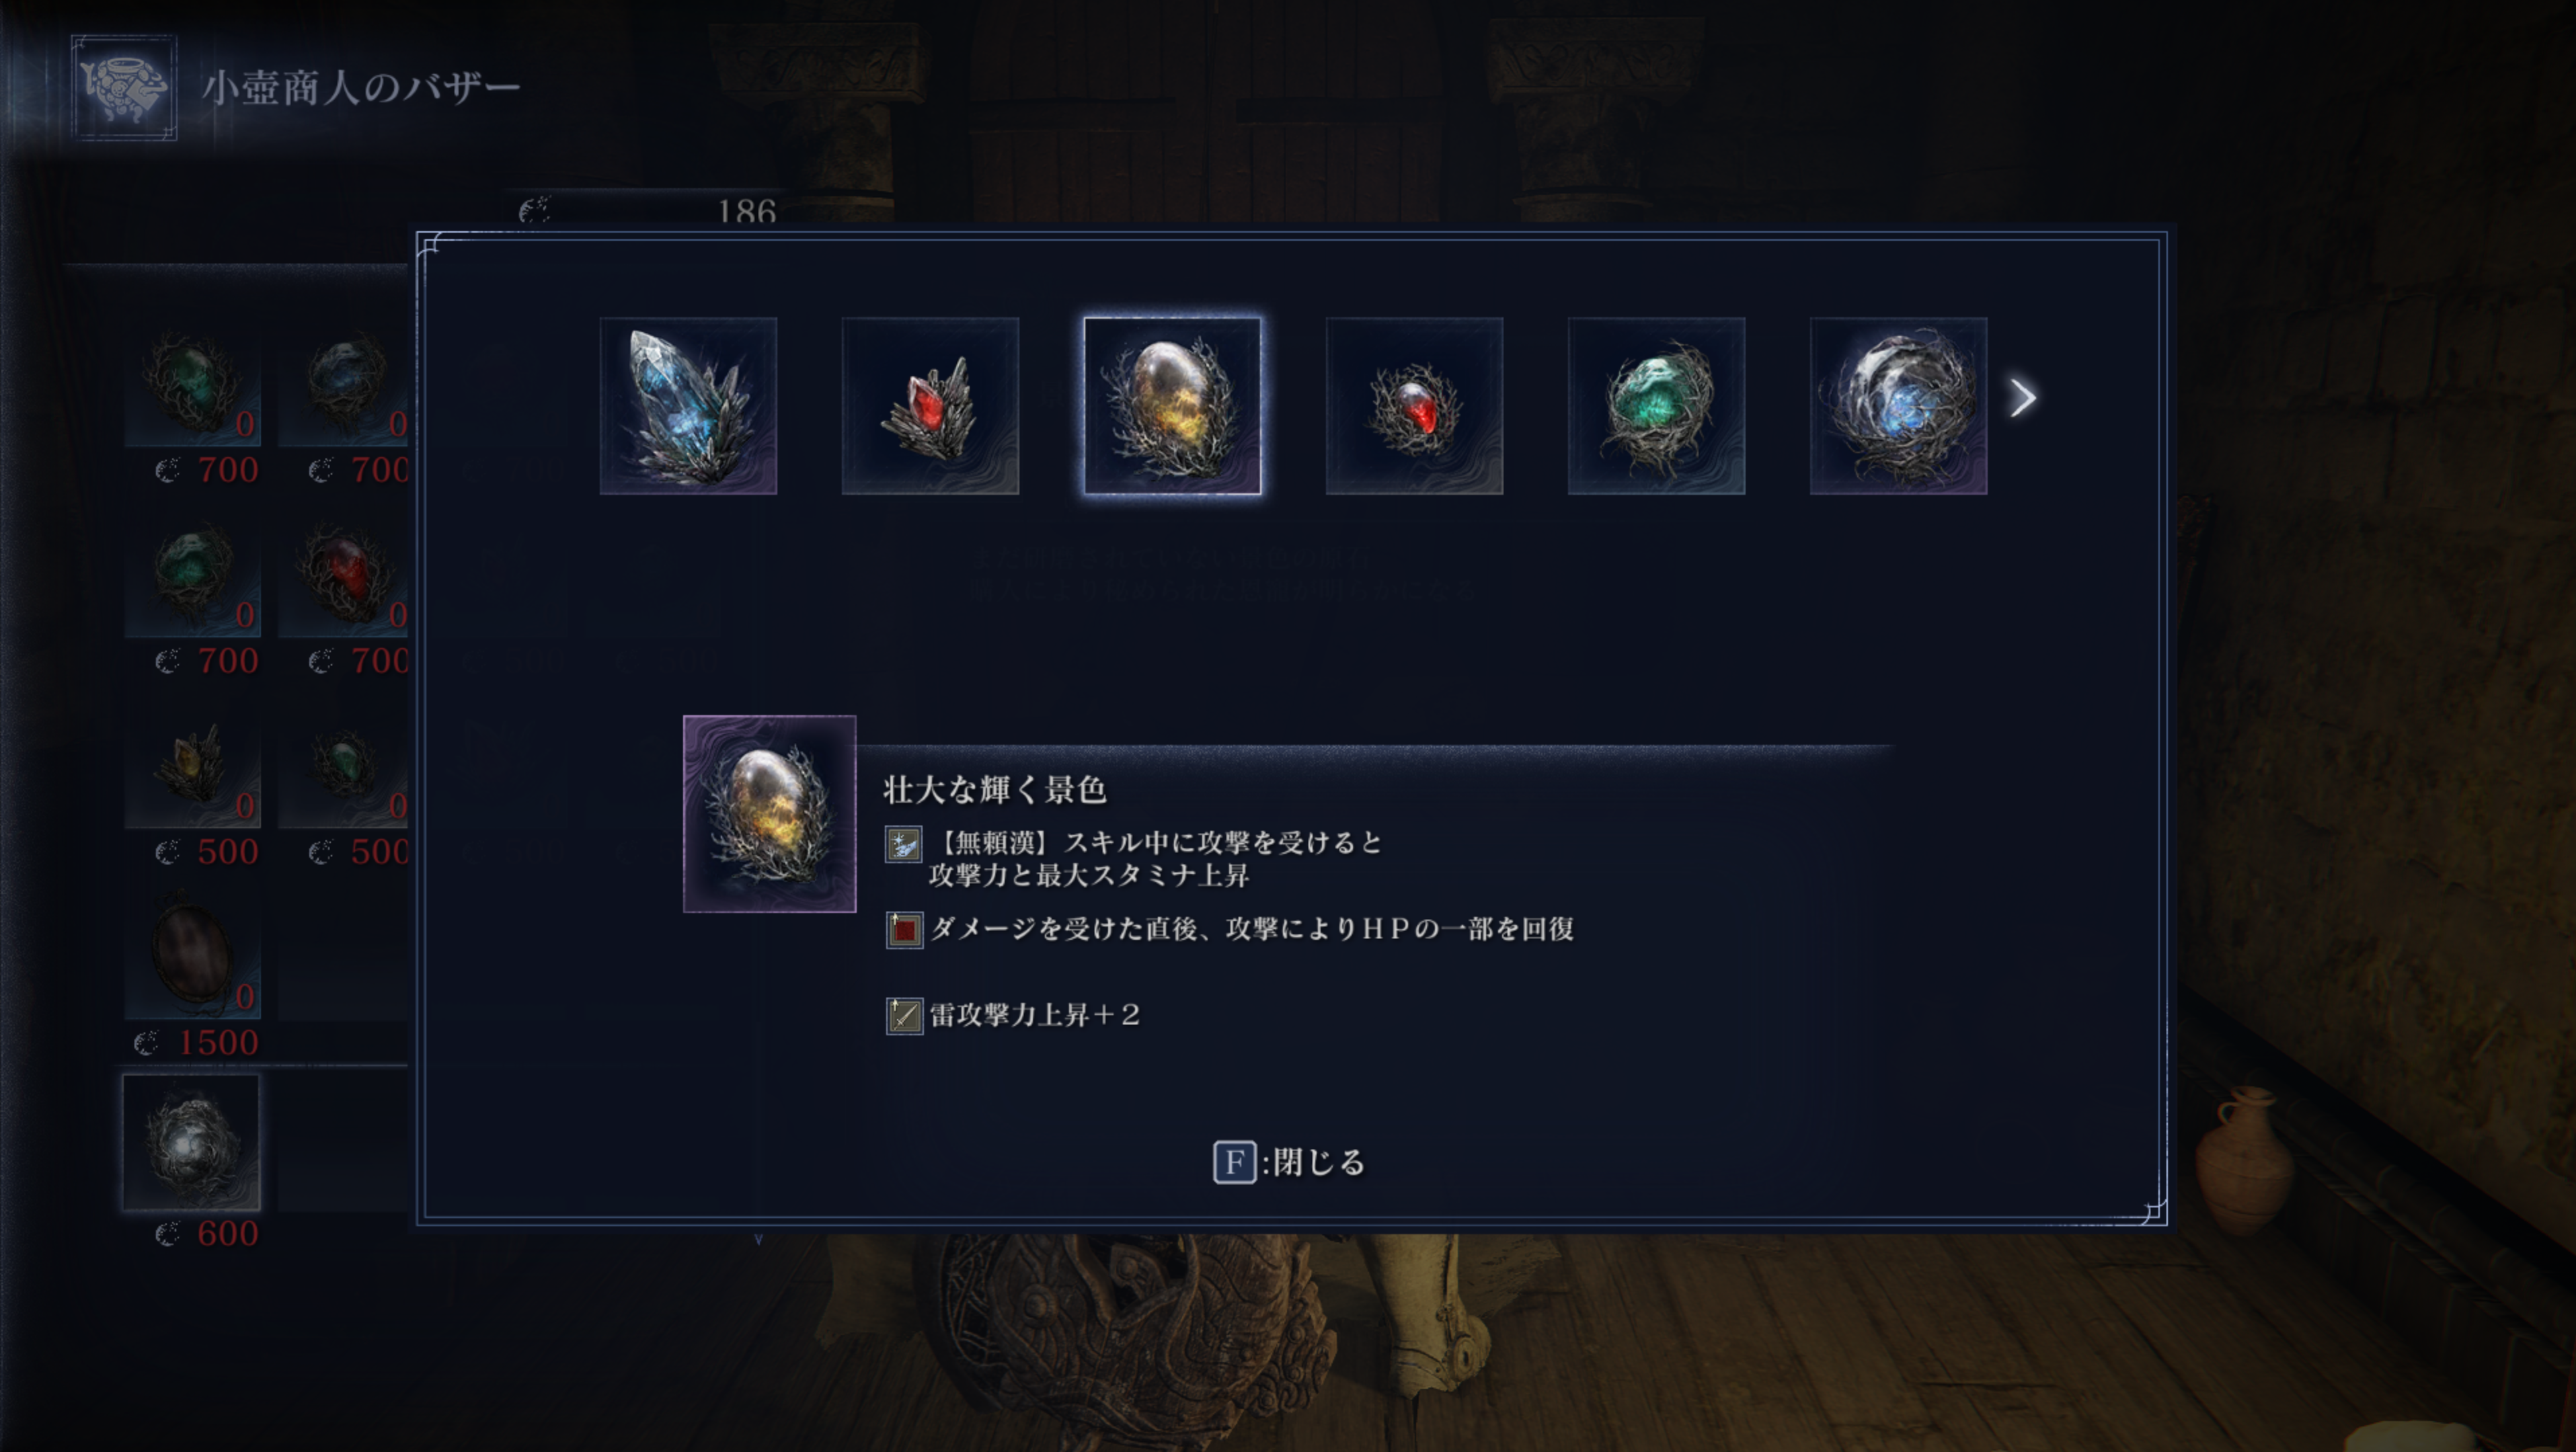Select the blue crystal relic thumbnail

(x=688, y=406)
